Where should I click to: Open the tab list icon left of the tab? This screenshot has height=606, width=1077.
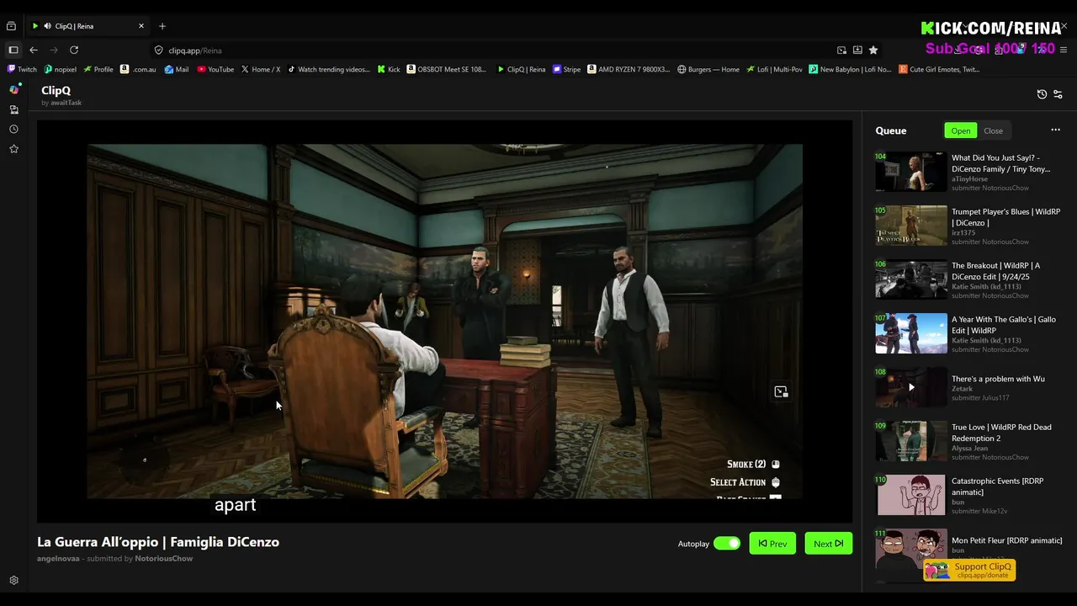click(x=11, y=26)
